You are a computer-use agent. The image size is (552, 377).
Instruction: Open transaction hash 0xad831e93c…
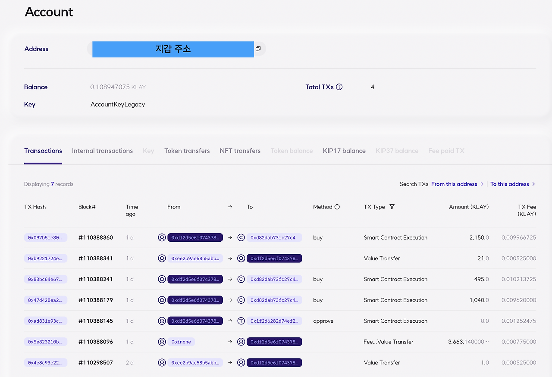click(46, 321)
